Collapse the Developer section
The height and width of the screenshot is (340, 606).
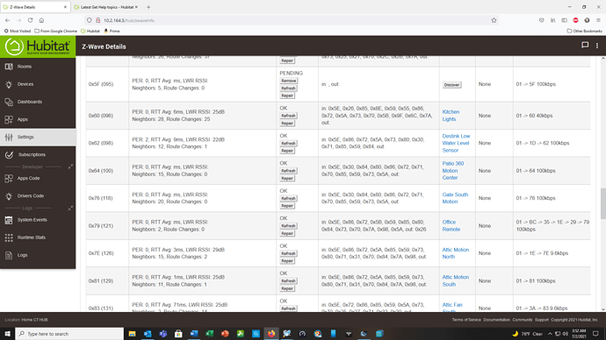[70, 166]
